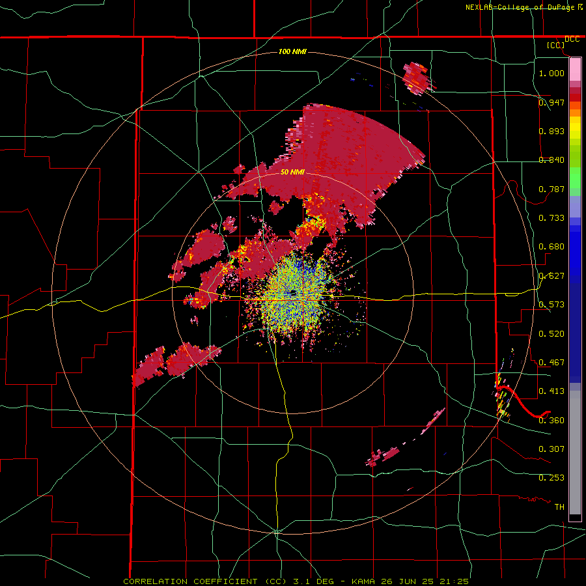Click the radar site center dark spot
The width and height of the screenshot is (586, 586).
pos(294,294)
